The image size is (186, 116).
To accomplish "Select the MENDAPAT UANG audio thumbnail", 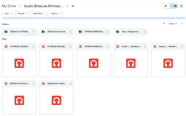I will (x=56, y=100).
